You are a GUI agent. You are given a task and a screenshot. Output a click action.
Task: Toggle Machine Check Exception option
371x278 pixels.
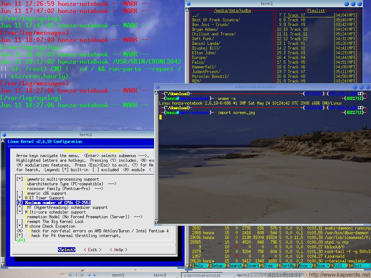pyautogui.click(x=46, y=226)
